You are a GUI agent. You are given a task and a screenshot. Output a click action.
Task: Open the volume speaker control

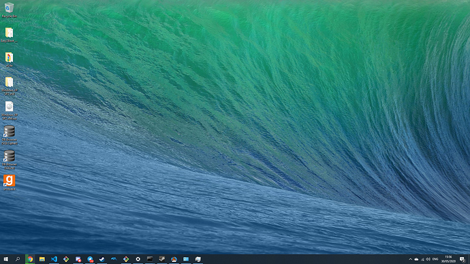pyautogui.click(x=428, y=259)
